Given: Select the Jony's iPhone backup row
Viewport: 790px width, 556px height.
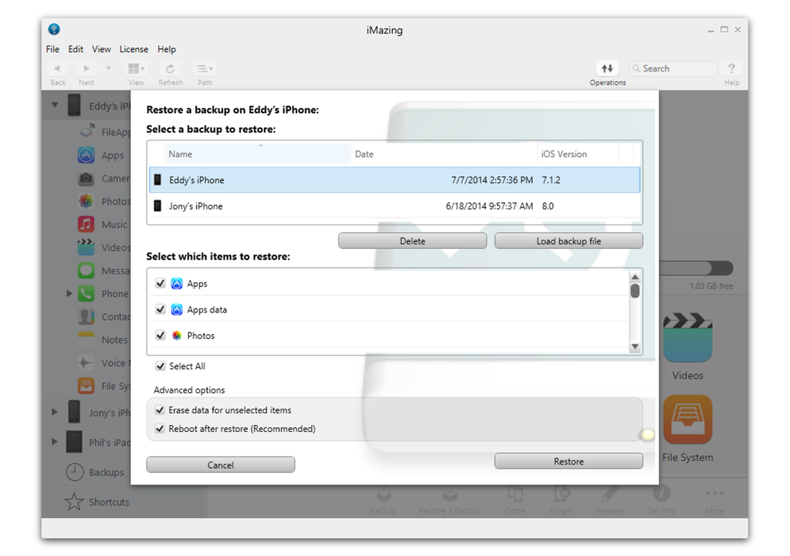Looking at the screenshot, I should (394, 205).
